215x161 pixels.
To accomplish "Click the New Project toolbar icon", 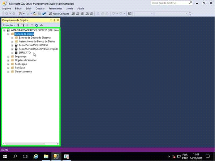I will point(20,14).
